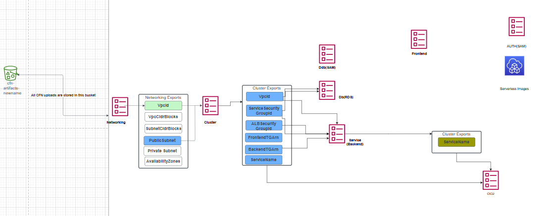Select the Cluster stack icon
The height and width of the screenshot is (216, 551).
tap(210, 106)
